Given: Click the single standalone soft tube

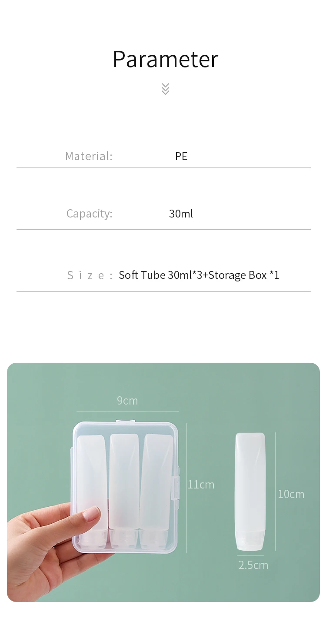Looking at the screenshot, I should point(250,492).
